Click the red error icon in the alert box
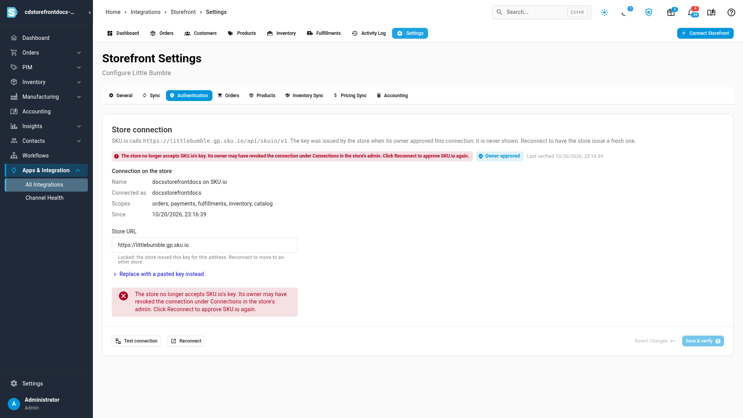743x418 pixels. point(123,296)
